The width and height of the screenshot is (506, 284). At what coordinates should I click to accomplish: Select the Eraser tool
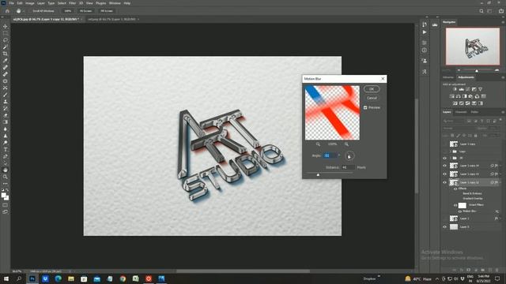[6, 115]
